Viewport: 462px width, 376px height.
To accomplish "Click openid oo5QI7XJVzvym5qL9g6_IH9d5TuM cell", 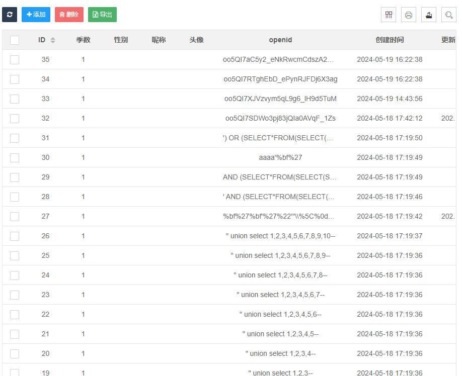I will pyautogui.click(x=280, y=99).
